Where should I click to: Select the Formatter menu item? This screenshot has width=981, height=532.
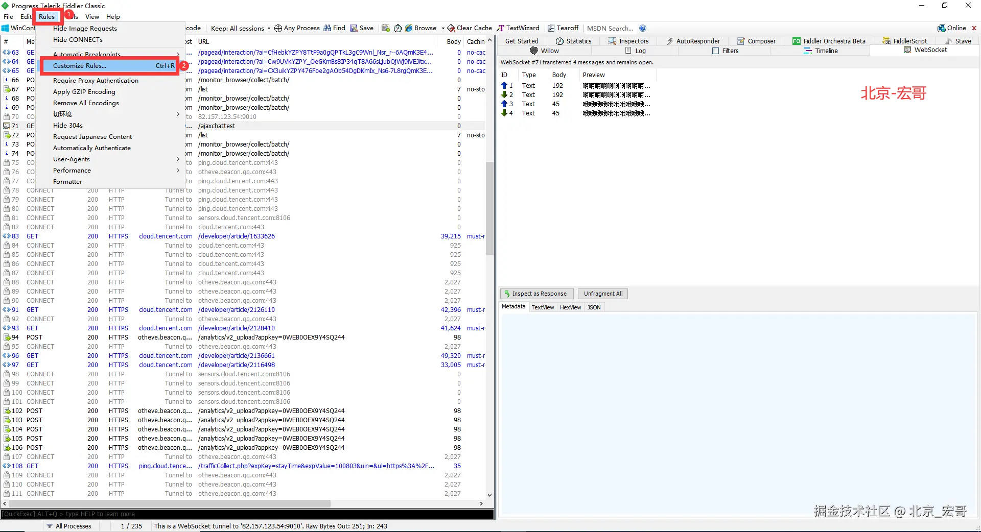pyautogui.click(x=67, y=181)
